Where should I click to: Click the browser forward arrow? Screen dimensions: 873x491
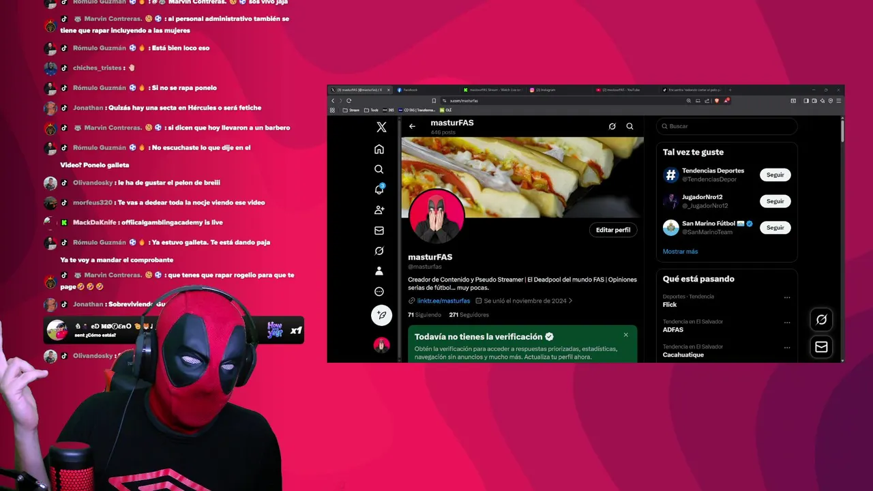tap(340, 101)
